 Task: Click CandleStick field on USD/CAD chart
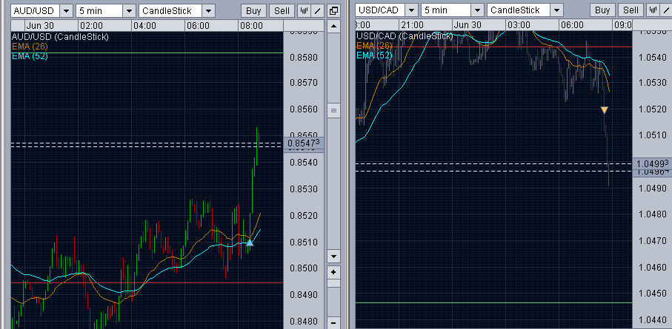519,10
